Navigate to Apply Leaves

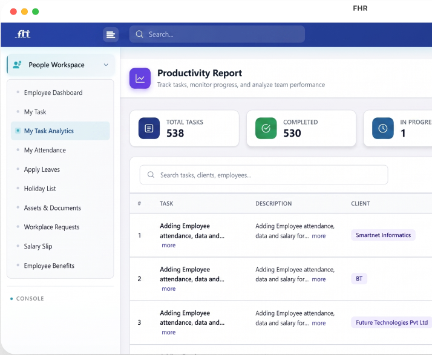pos(42,169)
